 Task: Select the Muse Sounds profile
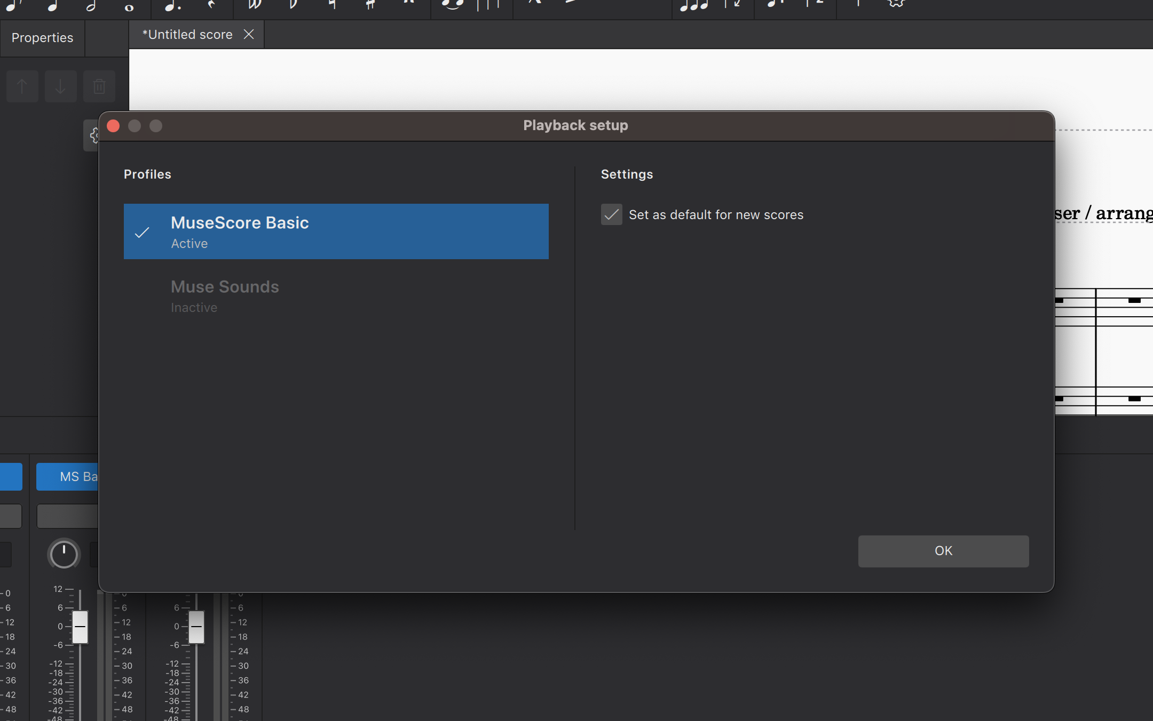[x=336, y=296]
